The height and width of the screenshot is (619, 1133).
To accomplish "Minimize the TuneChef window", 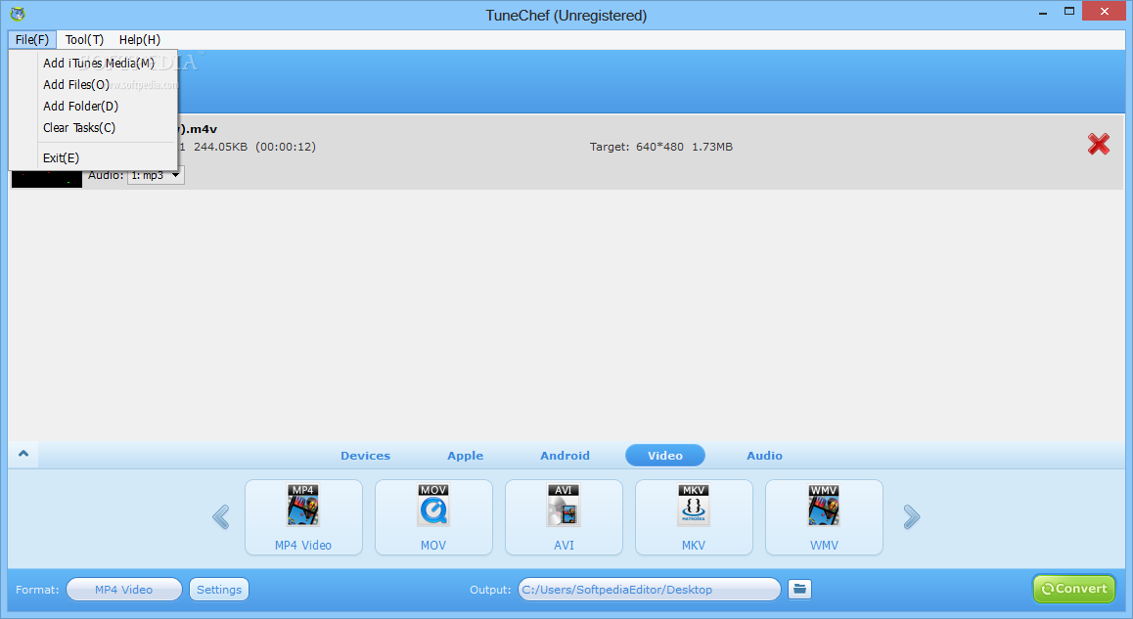I will click(x=1043, y=13).
